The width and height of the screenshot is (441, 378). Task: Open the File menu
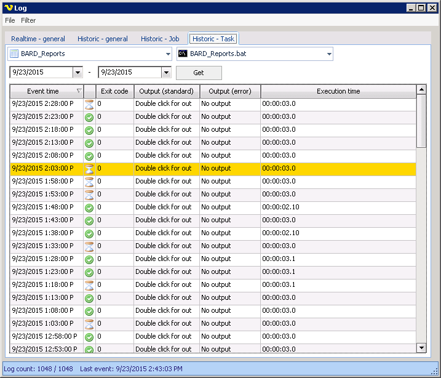pyautogui.click(x=10, y=20)
